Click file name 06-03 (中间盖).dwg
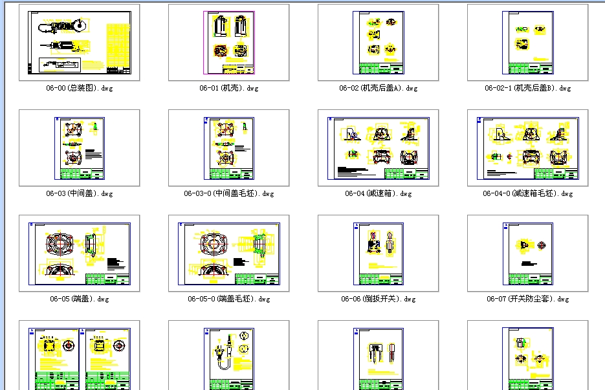The image size is (605, 390). click(x=80, y=193)
